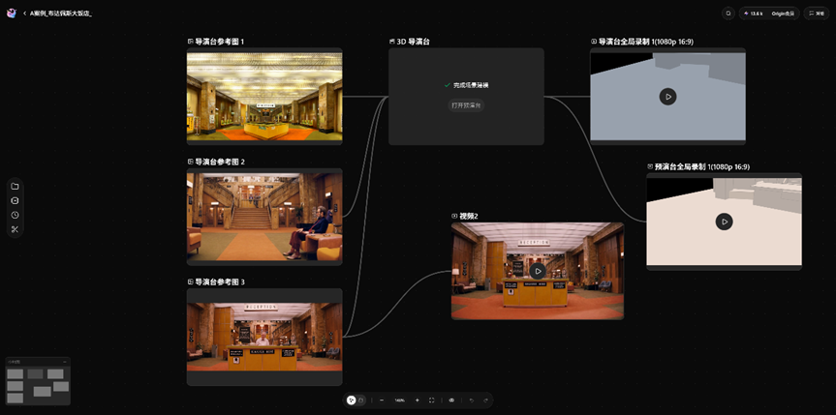Play the 视频2 video node
This screenshot has width=836, height=415.
pos(538,271)
